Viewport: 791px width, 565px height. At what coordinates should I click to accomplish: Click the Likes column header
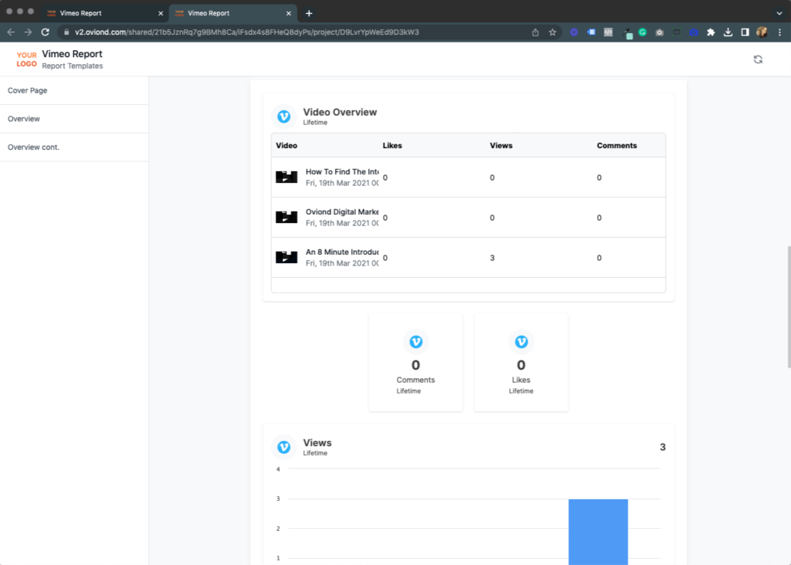pyautogui.click(x=392, y=146)
